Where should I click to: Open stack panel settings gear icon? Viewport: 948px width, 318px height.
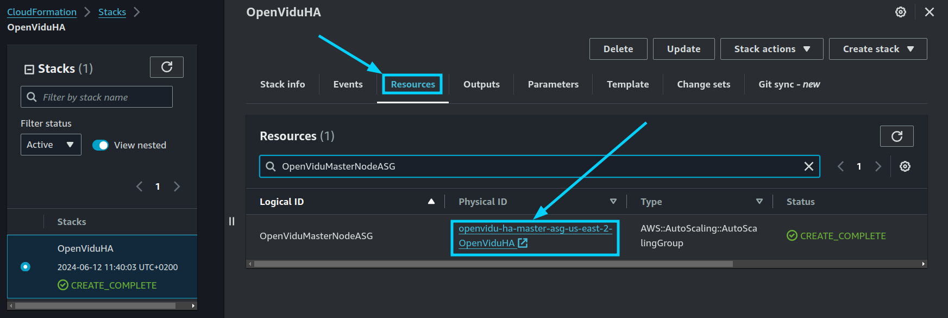(900, 12)
